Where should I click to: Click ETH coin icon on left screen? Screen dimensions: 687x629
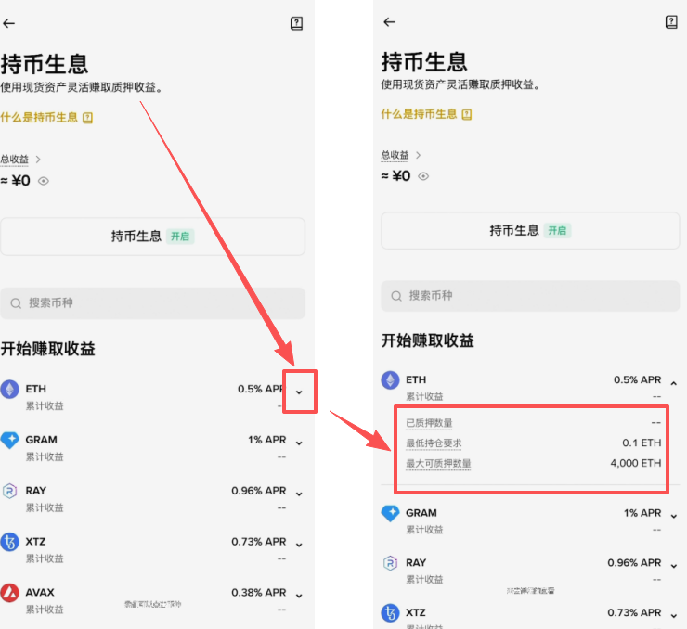tap(9, 389)
